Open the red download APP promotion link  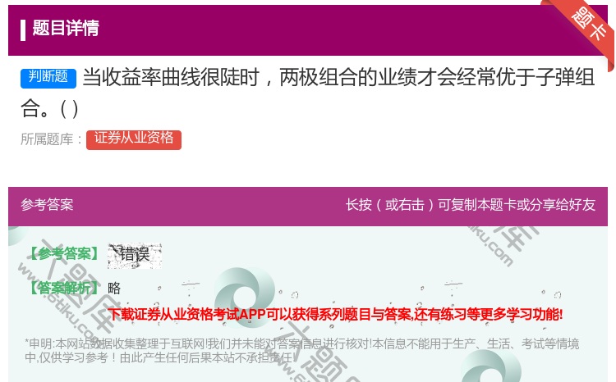click(335, 314)
